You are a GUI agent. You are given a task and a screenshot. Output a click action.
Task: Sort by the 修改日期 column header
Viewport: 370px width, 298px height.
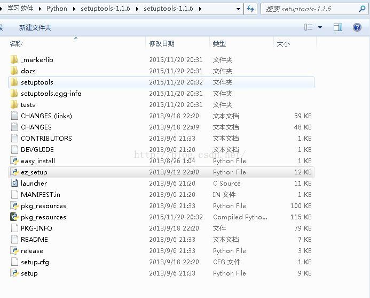pyautogui.click(x=162, y=43)
